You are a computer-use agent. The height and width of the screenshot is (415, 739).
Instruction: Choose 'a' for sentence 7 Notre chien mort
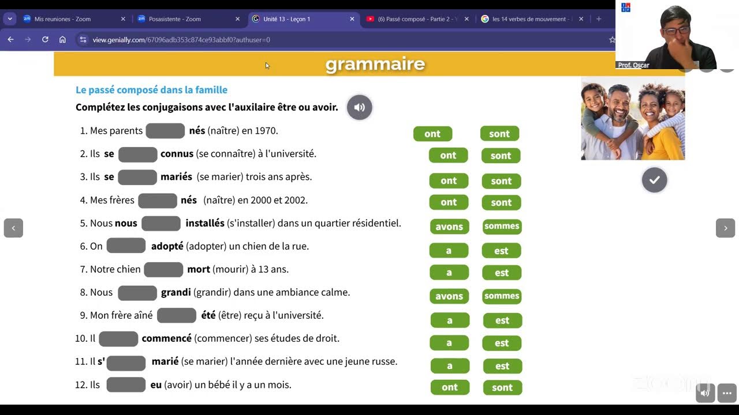point(449,273)
